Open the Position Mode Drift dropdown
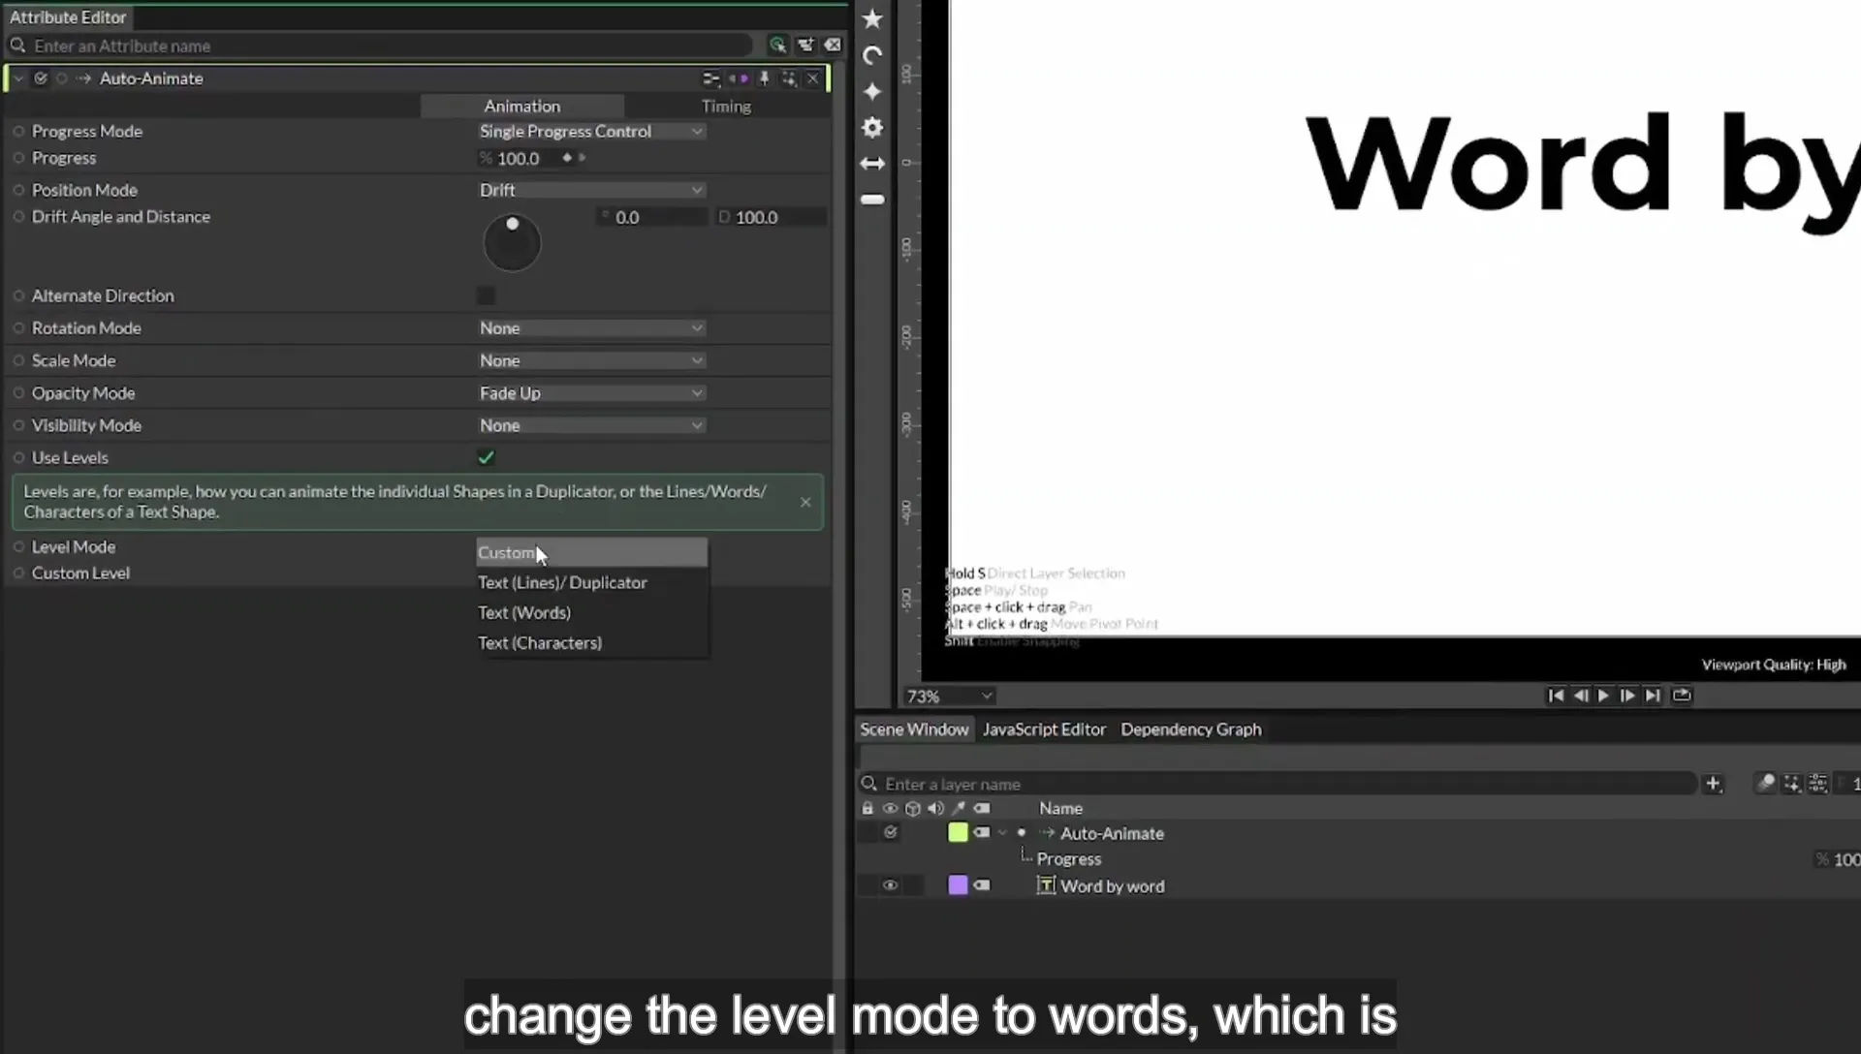1861x1054 pixels. [591, 190]
